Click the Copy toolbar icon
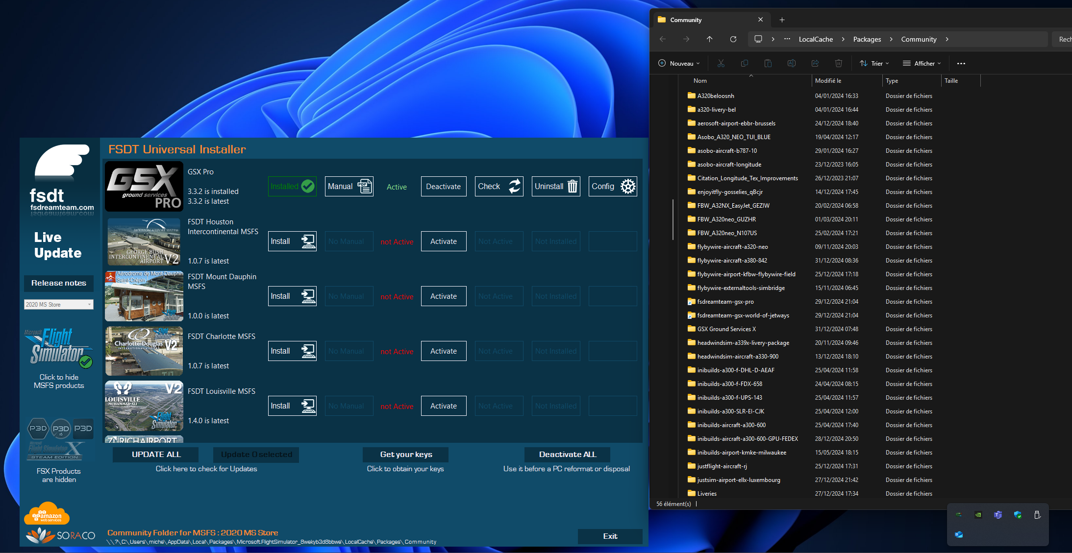The width and height of the screenshot is (1072, 553). click(745, 63)
